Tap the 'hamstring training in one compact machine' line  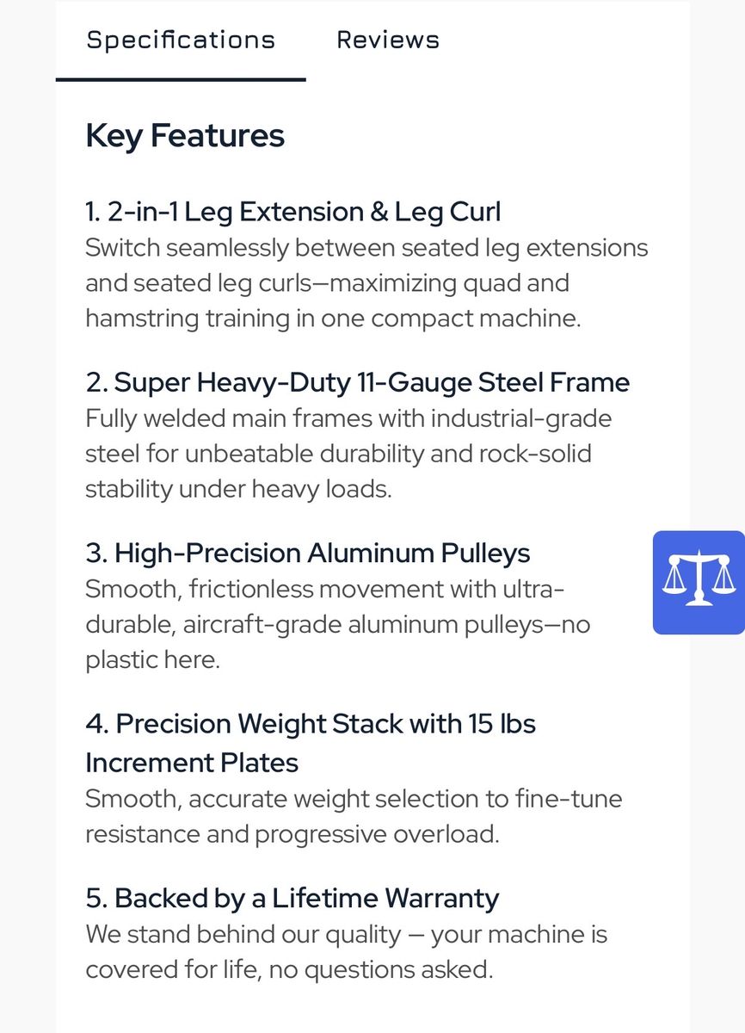(x=333, y=319)
